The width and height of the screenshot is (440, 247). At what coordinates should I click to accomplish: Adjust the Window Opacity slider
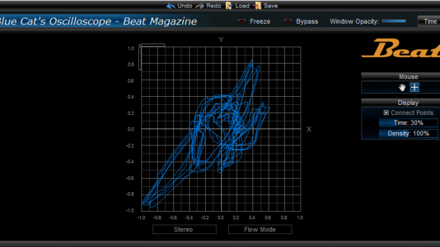click(x=394, y=21)
